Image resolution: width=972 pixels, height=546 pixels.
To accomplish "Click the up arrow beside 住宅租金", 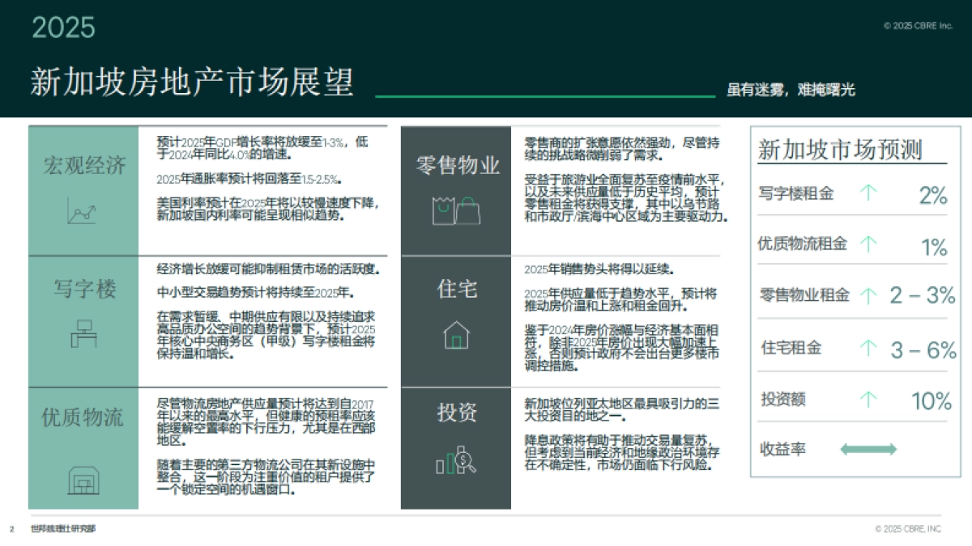I will coord(869,346).
